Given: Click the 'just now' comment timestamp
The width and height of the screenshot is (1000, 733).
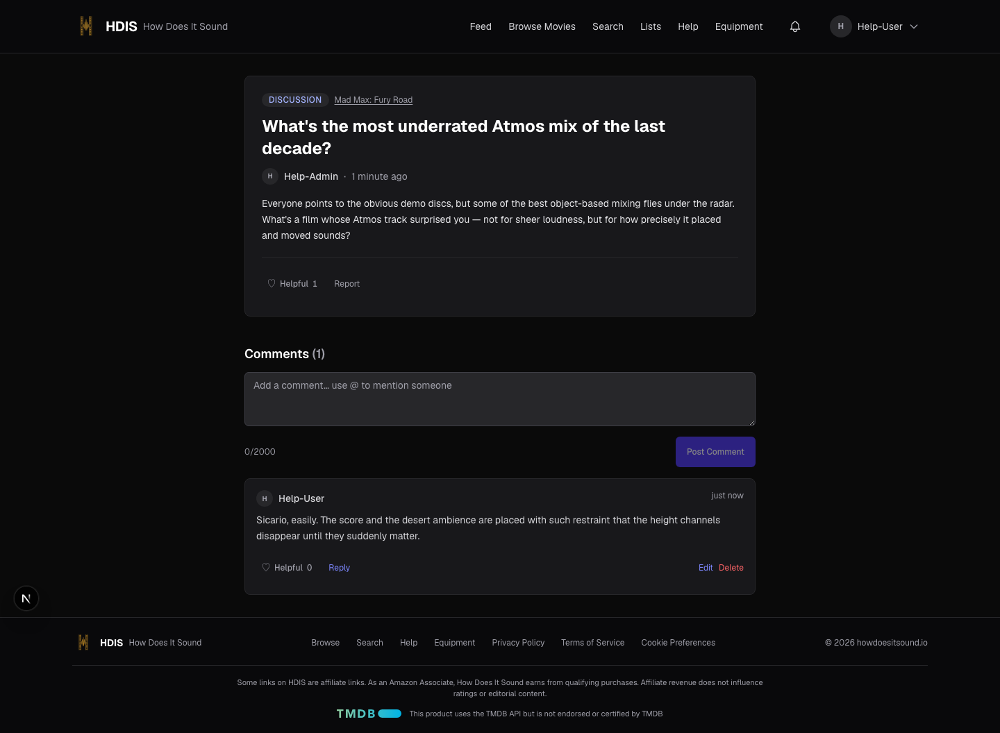Looking at the screenshot, I should 727,496.
